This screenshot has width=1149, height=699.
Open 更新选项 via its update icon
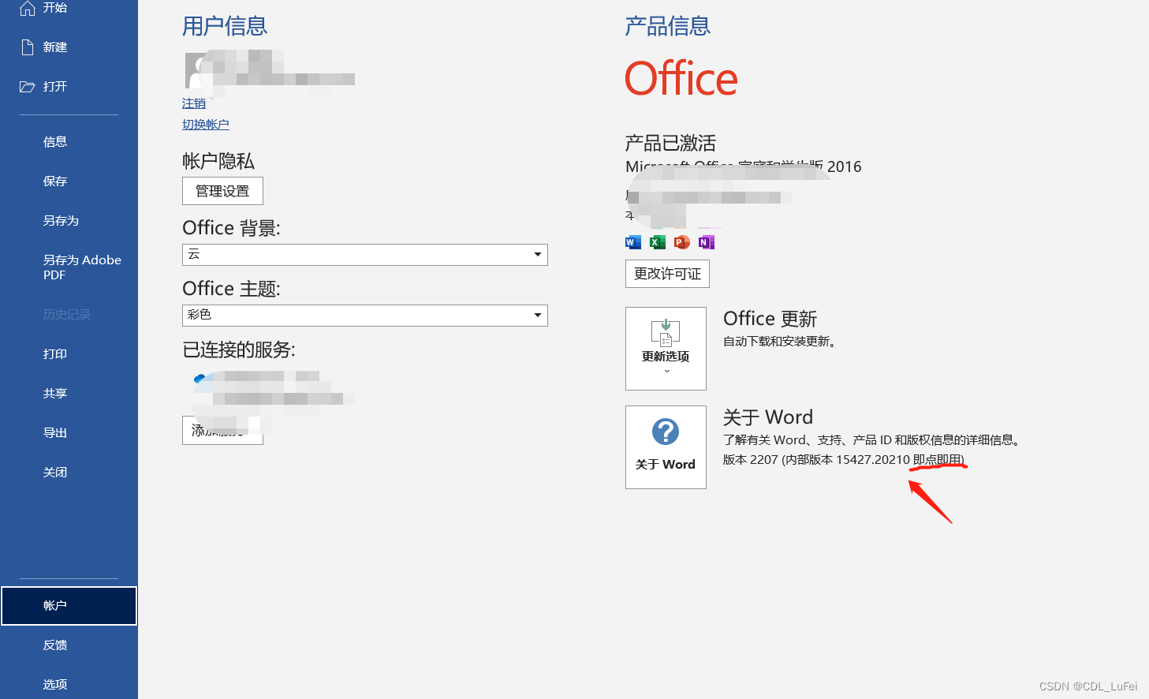click(666, 335)
